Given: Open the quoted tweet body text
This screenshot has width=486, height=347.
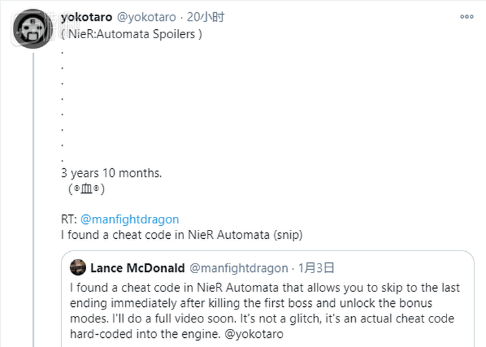Looking at the screenshot, I should [x=259, y=311].
